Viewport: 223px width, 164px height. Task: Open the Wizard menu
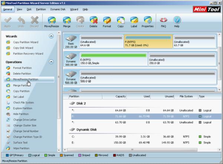pyautogui.click(x=74, y=9)
